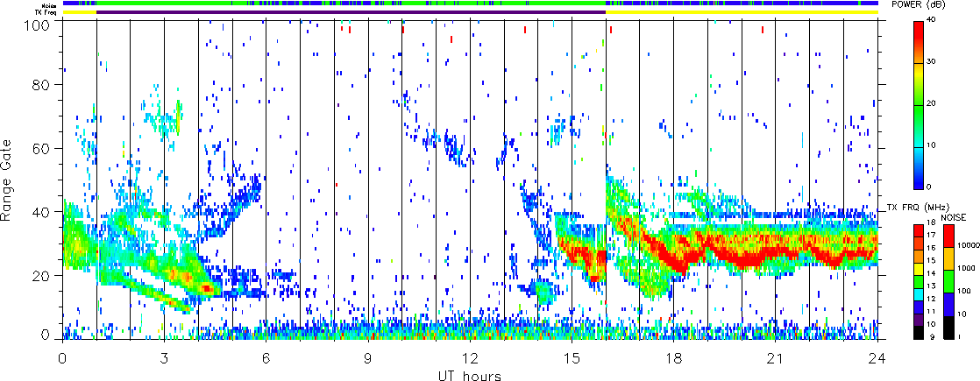
Task: Click the "TX Freq" strip label at the top left
Action: coord(45,12)
